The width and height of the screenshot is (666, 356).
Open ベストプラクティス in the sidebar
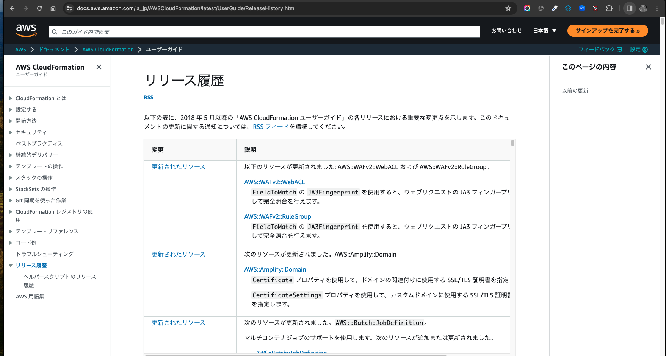coord(39,144)
